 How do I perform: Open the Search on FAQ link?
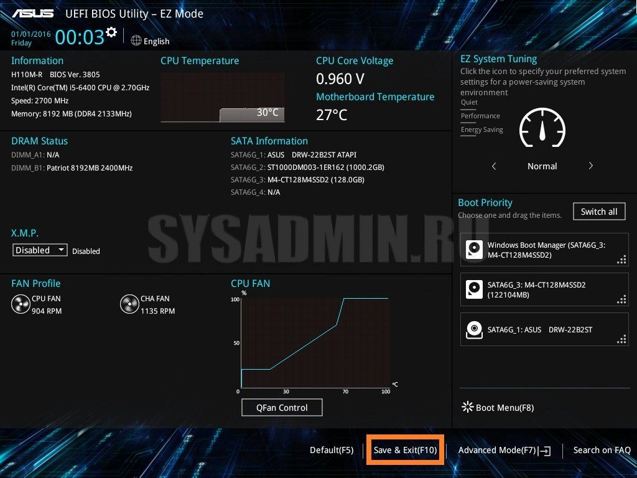click(x=602, y=450)
